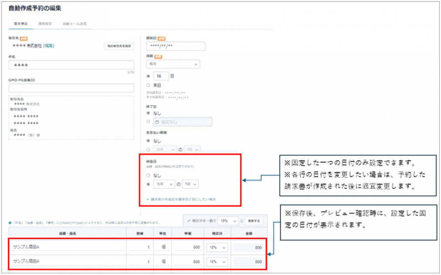The image size is (441, 275).
Task: Choose なし under 納品日
Action: coord(148,175)
